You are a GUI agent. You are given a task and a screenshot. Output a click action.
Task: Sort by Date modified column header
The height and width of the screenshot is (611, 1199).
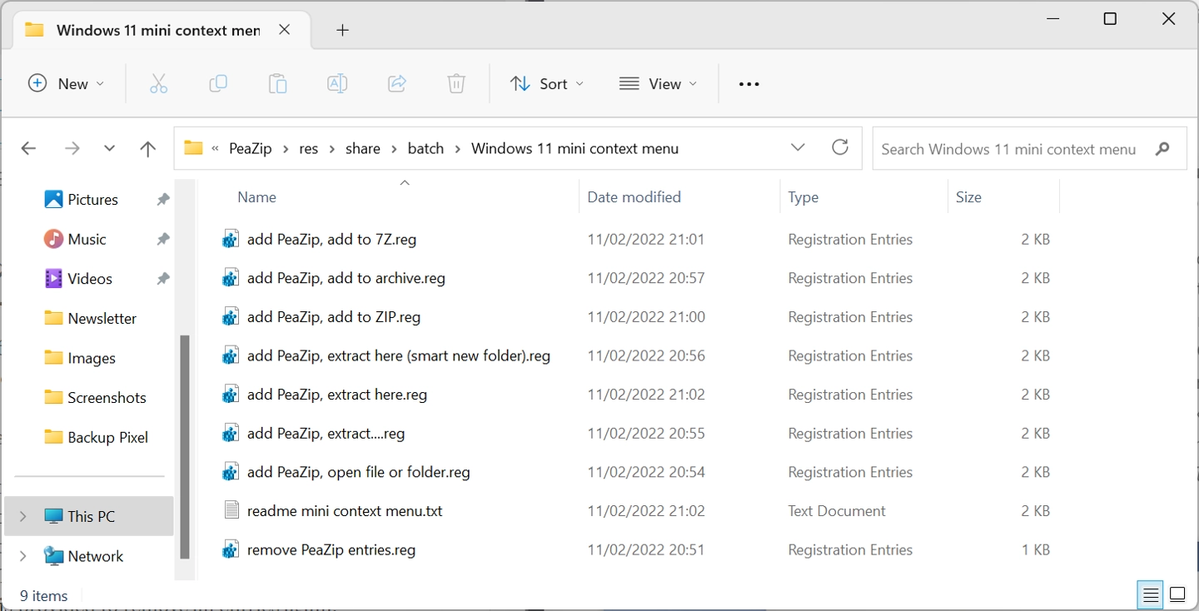tap(634, 197)
